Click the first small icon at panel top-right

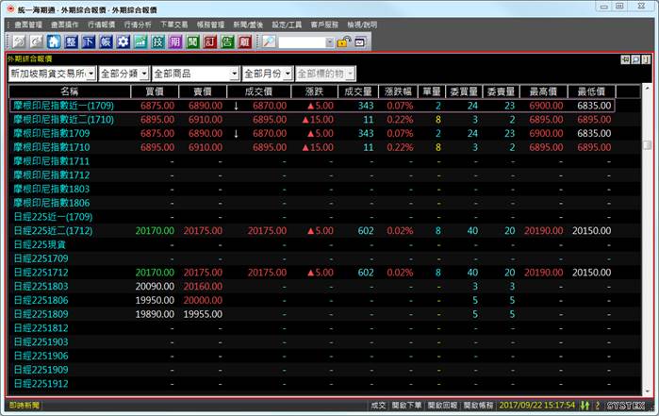(x=625, y=59)
